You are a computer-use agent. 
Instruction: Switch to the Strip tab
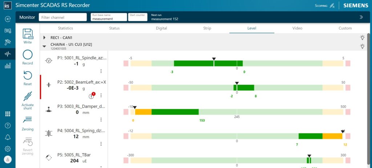point(207,28)
